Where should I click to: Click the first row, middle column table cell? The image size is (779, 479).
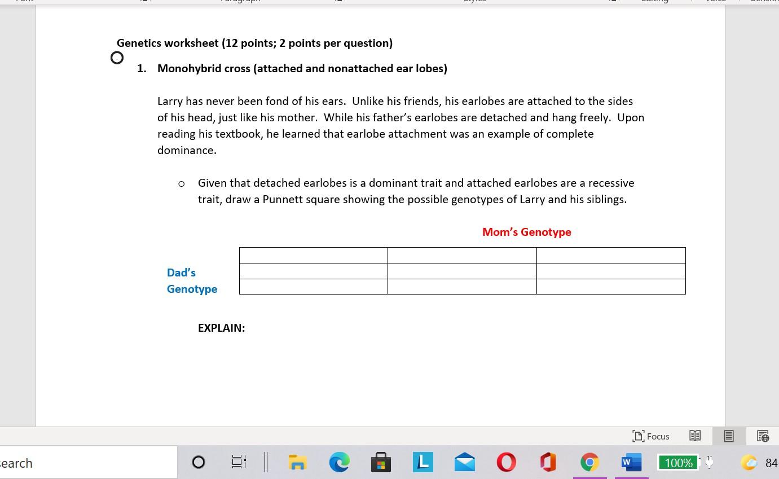(x=462, y=255)
